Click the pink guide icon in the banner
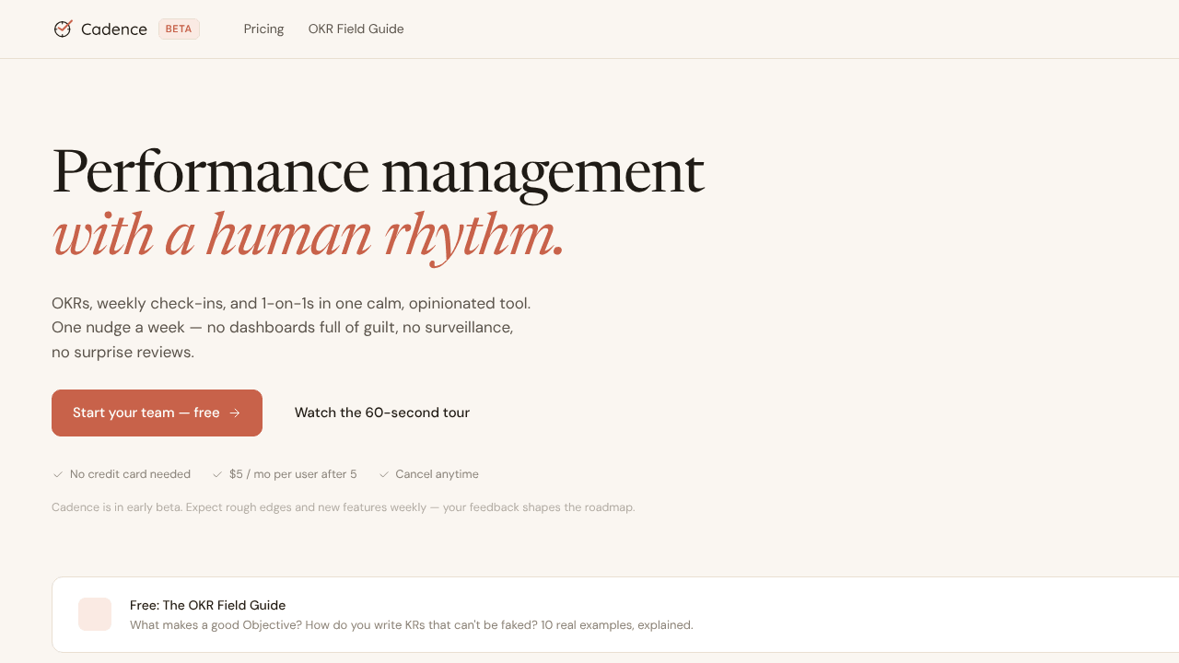Viewport: 1179px width, 663px height. pyautogui.click(x=95, y=614)
